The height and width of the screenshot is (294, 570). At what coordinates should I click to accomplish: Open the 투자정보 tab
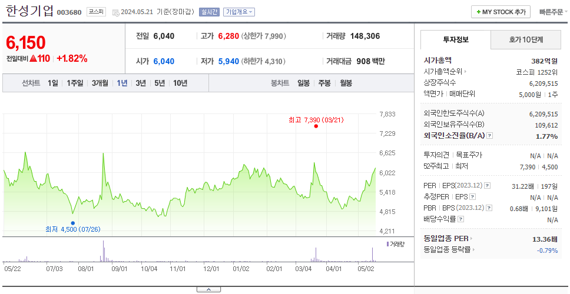pos(456,39)
